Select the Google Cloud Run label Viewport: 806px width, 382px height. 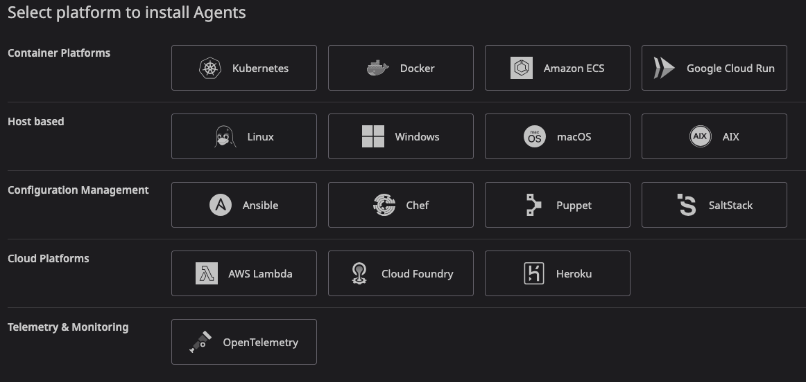[730, 69]
